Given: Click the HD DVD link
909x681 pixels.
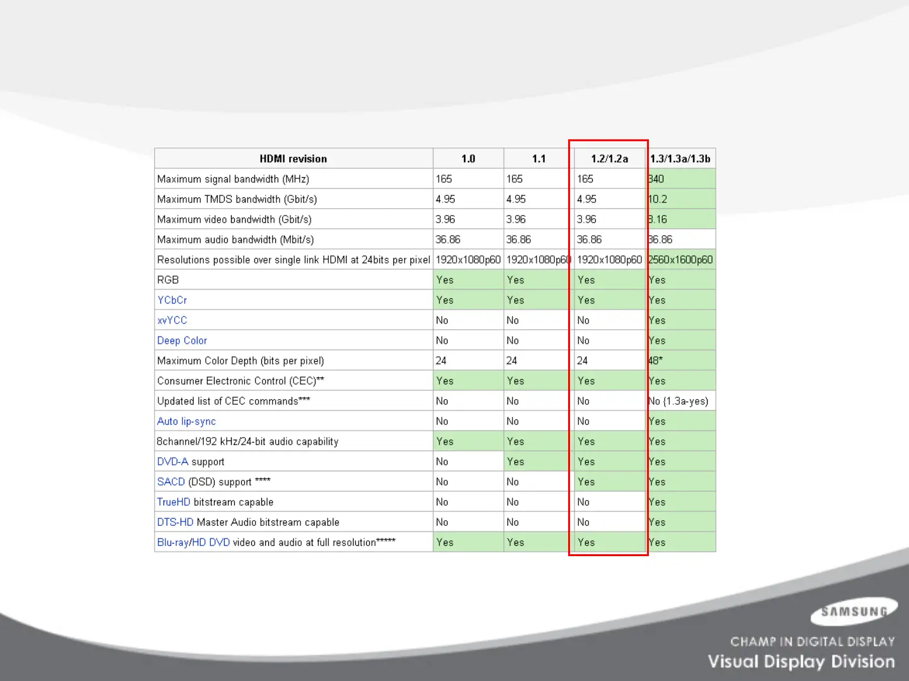Looking at the screenshot, I should tap(211, 542).
